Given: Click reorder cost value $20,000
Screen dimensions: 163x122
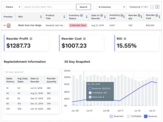Looking at the screenshot, I should [150, 25].
